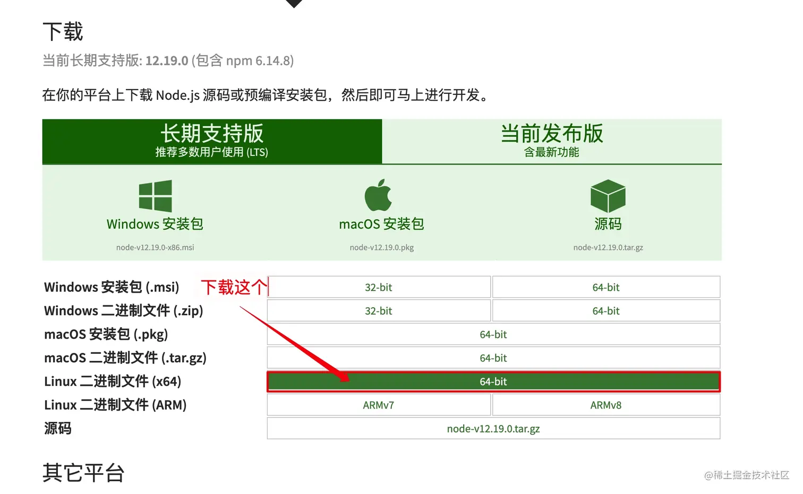This screenshot has height=494, width=803.
Task: Click the 源码 row label in the table
Action: pyautogui.click(x=58, y=429)
